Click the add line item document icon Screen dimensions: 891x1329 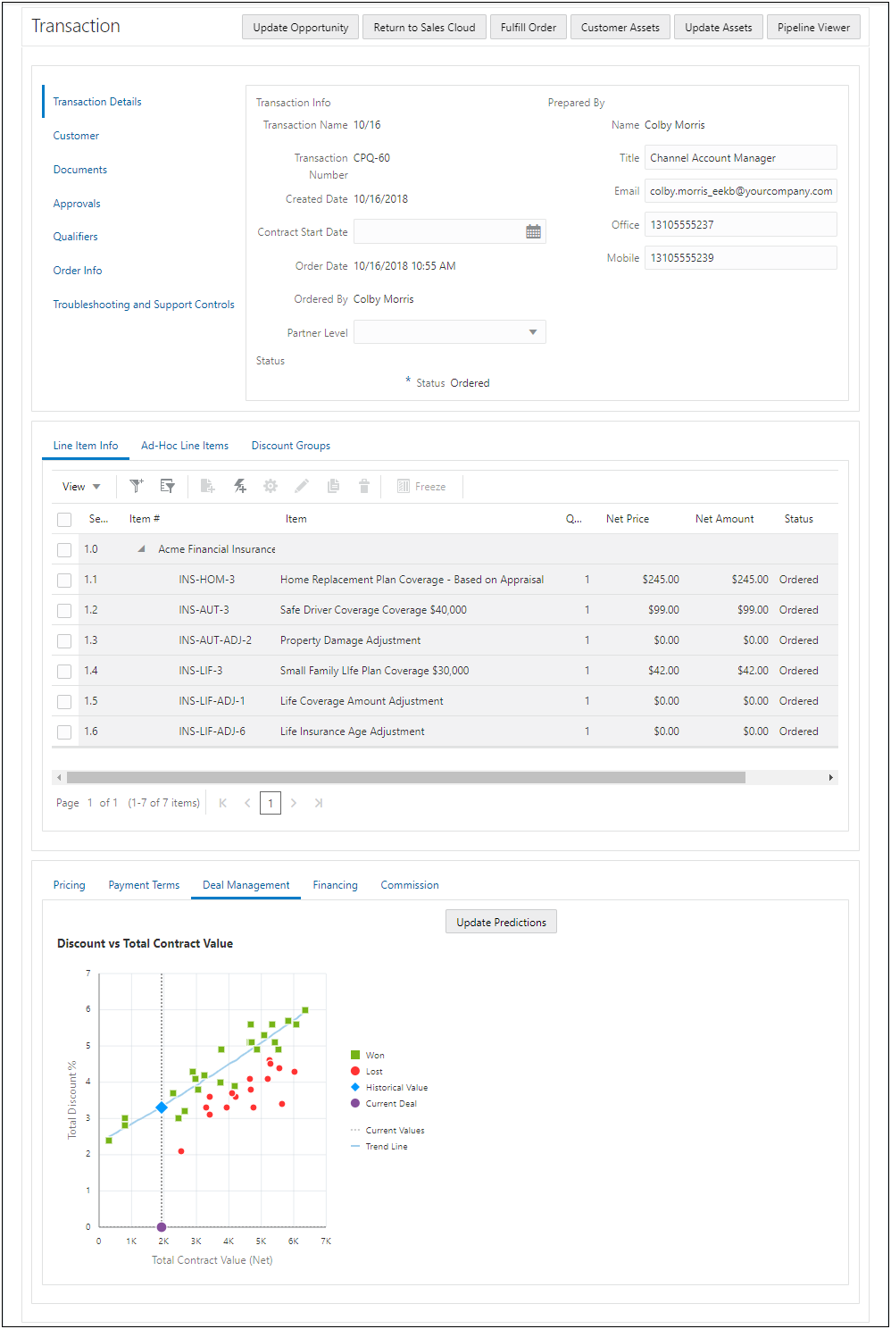pyautogui.click(x=208, y=486)
